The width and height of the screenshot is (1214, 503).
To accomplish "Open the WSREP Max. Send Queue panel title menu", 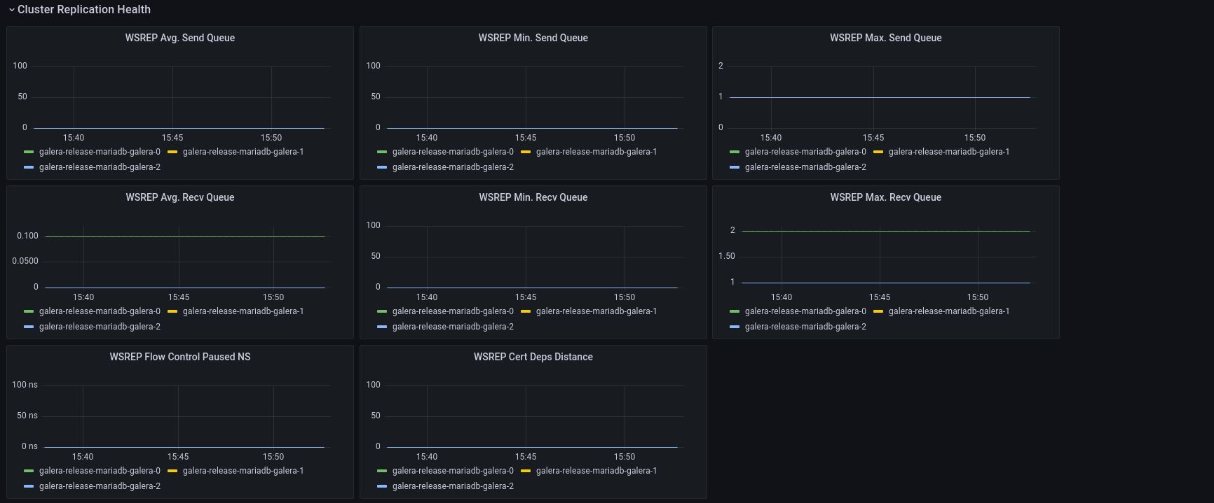I will pos(885,38).
